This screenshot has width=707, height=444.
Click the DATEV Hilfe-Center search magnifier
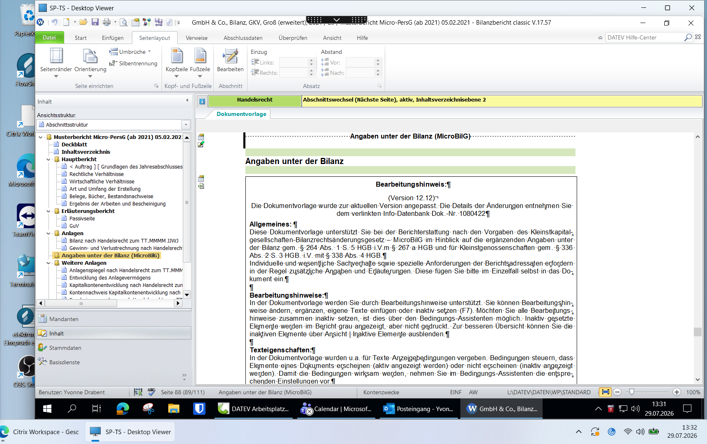[688, 37]
